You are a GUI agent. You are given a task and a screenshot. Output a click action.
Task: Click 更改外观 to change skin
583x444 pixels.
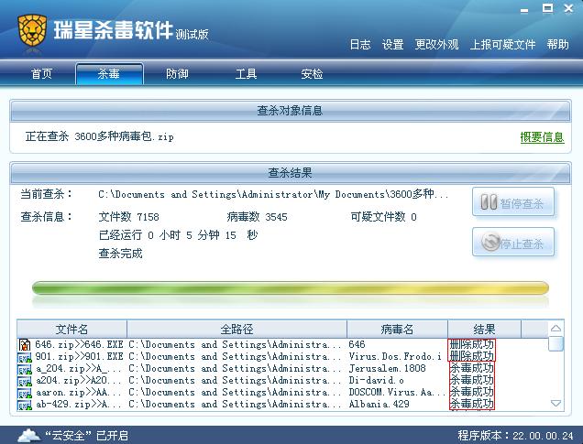[x=436, y=45]
